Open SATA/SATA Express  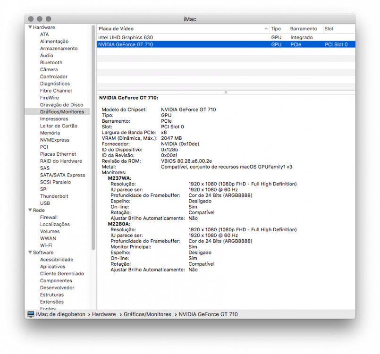point(62,175)
